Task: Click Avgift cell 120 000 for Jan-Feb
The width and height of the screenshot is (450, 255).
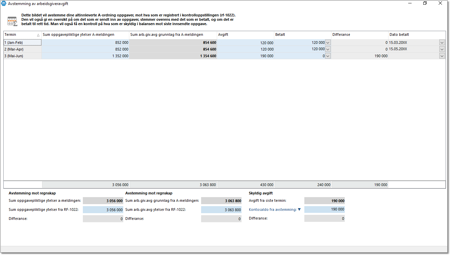Action: pos(246,42)
